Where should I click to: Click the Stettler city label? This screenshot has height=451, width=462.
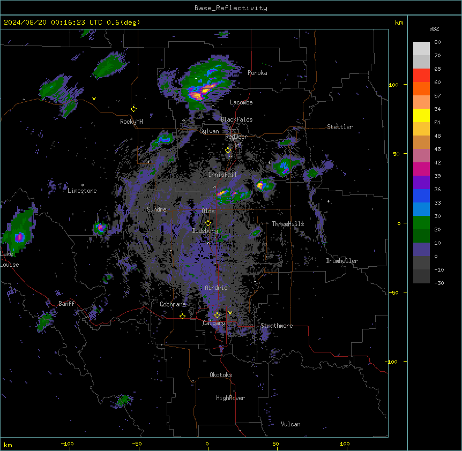click(340, 127)
